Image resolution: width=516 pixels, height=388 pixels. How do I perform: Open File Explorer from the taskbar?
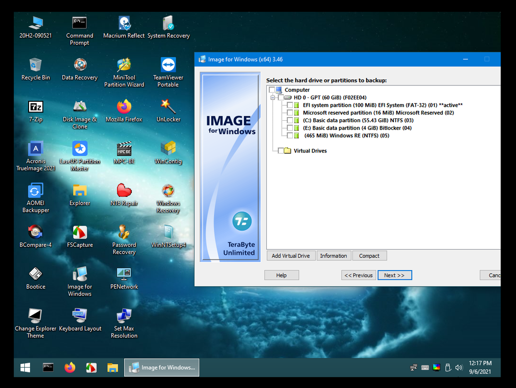(x=113, y=367)
